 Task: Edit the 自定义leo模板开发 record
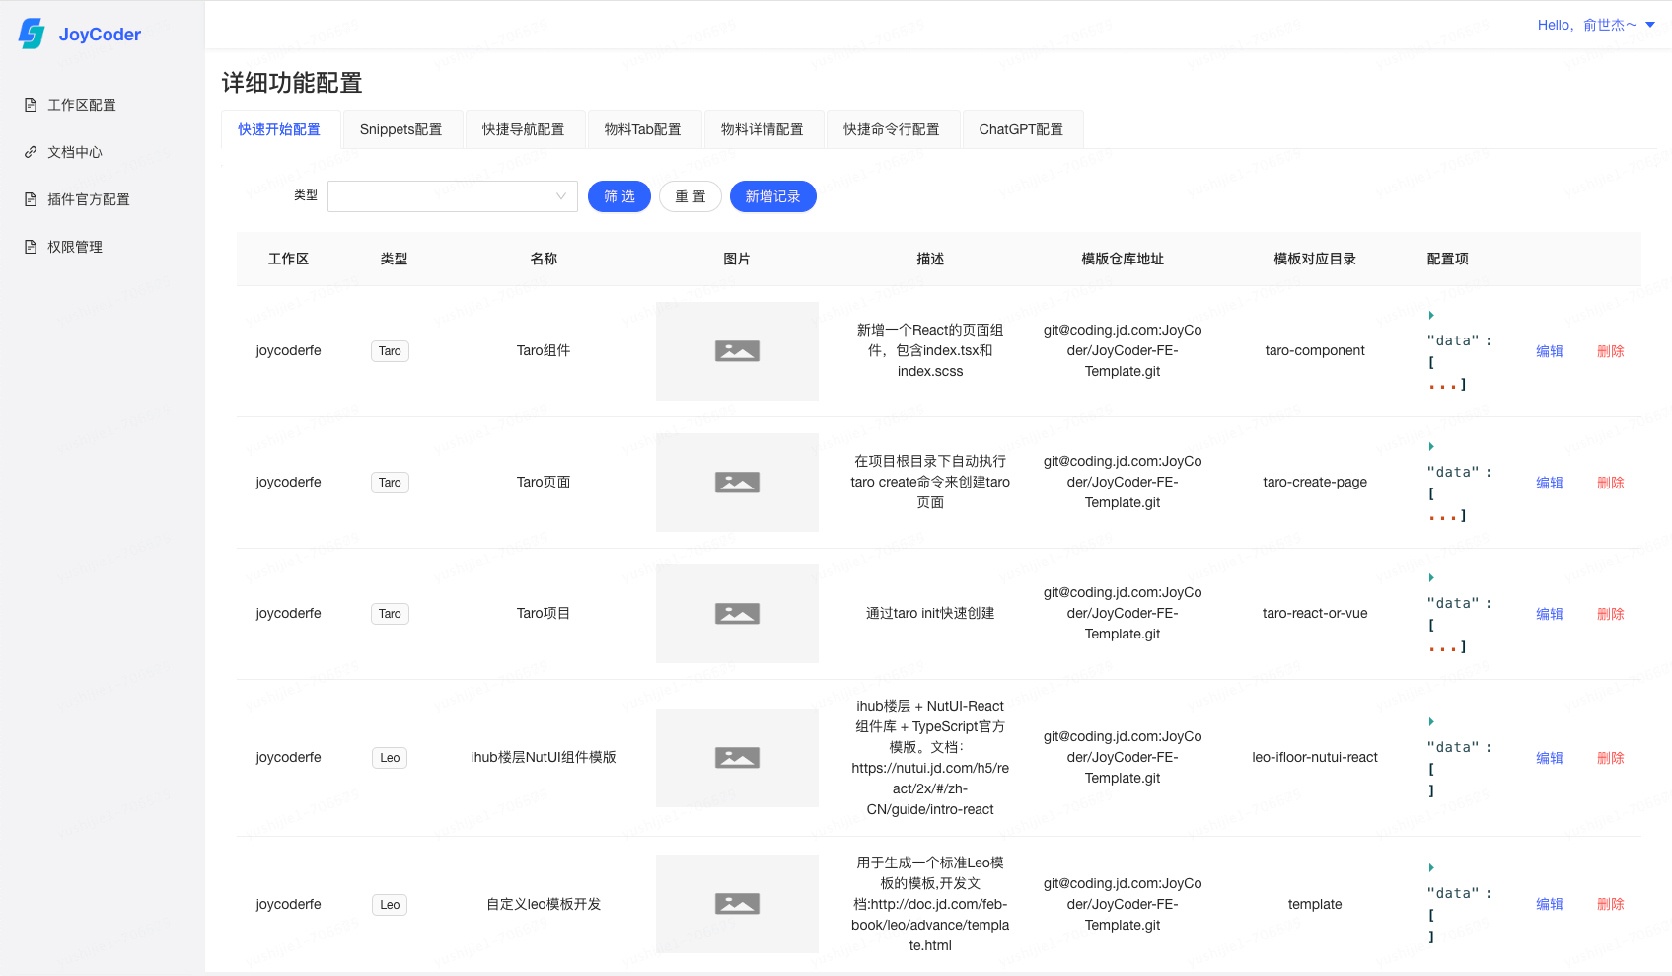tap(1549, 904)
